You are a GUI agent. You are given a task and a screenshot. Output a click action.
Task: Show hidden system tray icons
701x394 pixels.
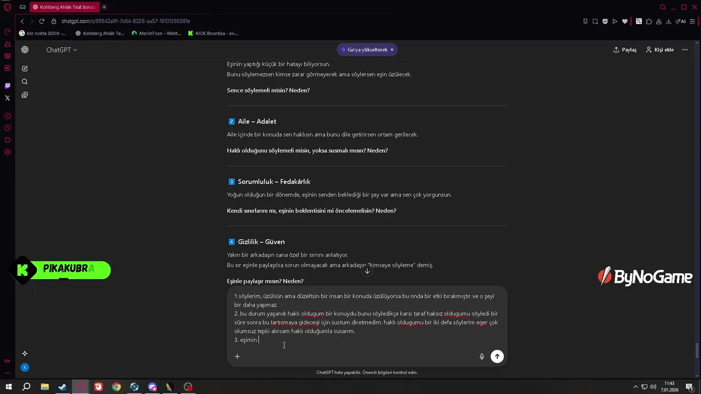(636, 387)
